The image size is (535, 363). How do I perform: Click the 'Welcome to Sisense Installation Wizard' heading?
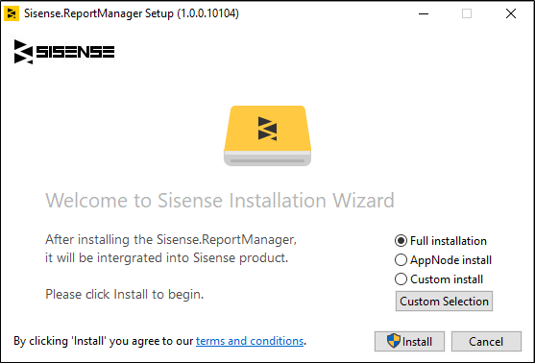(x=220, y=201)
